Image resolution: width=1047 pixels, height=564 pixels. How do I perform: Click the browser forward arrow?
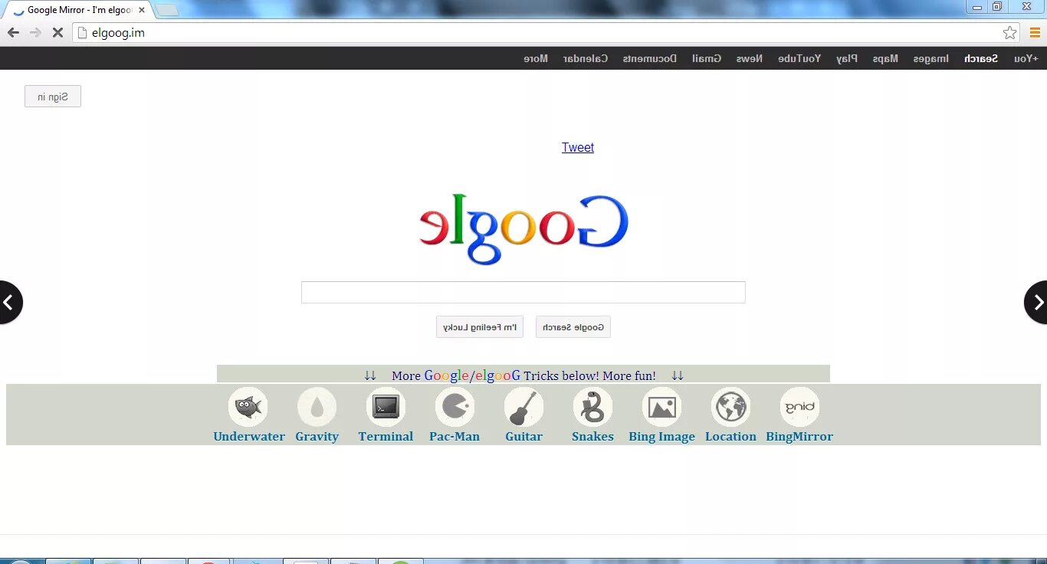[35, 32]
